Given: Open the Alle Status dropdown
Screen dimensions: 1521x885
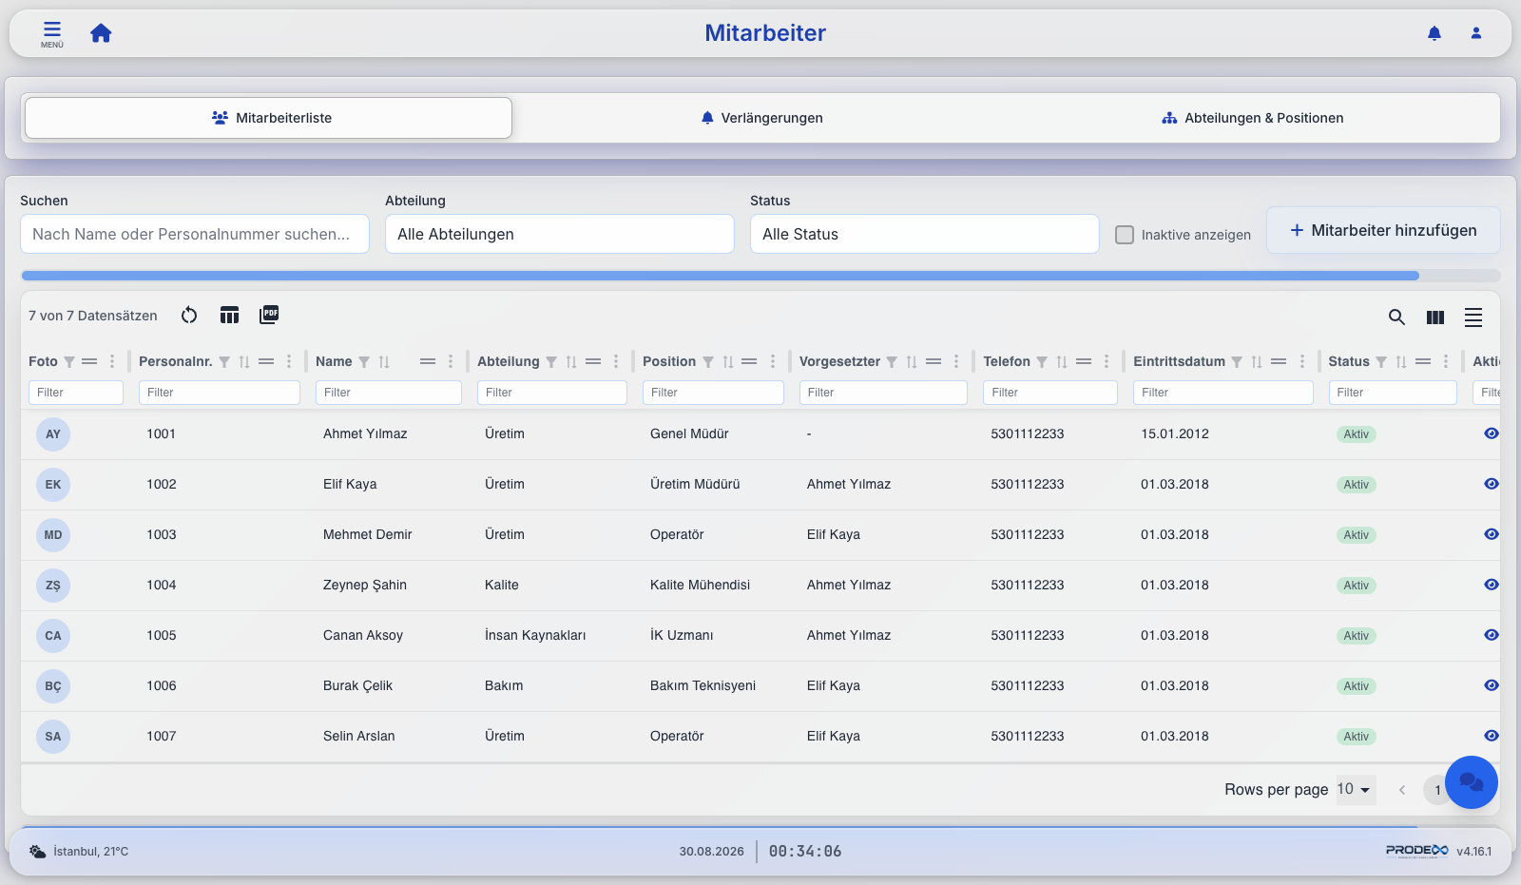Looking at the screenshot, I should [x=925, y=234].
